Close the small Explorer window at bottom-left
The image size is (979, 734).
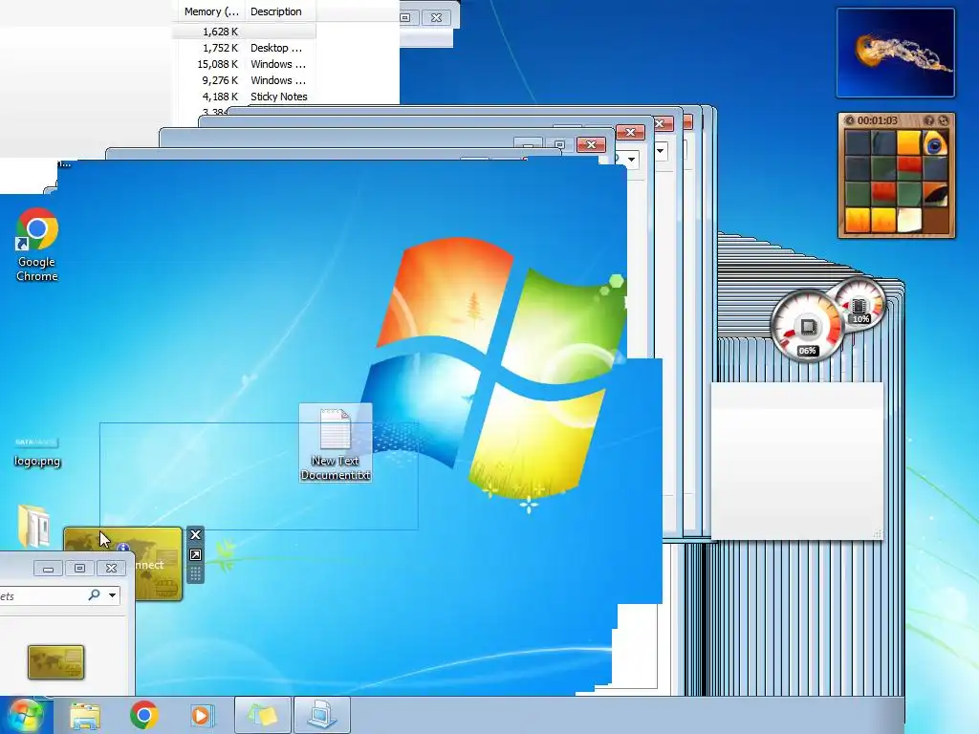coord(111,568)
